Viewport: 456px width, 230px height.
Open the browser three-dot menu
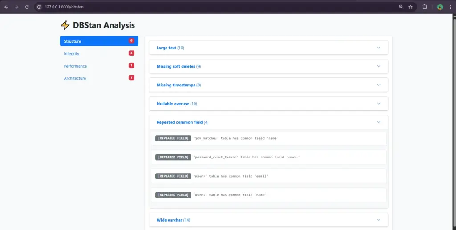[x=450, y=7]
